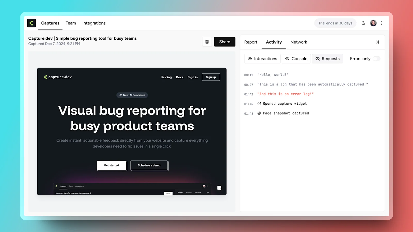Click the New: AI Summaries badge
Viewport: 413px width, 232px height.
click(x=132, y=95)
